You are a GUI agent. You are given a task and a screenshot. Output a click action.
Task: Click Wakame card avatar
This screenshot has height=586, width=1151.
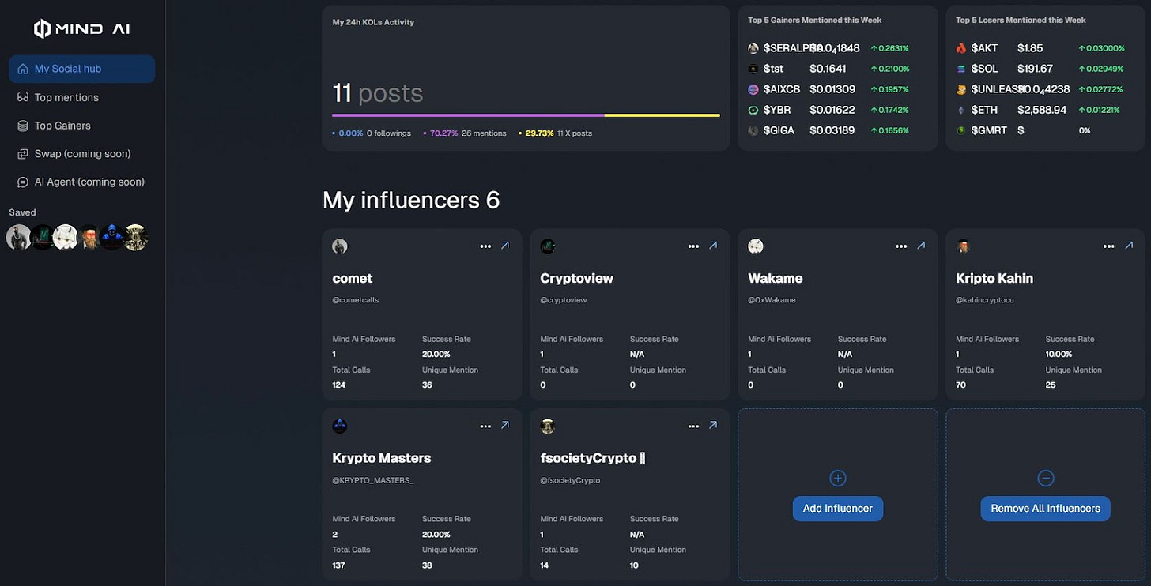point(756,246)
